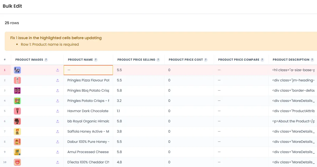Viewport: 317px width, 167px height.
Task: Click the '25 rows' count label
Action: coord(12,23)
